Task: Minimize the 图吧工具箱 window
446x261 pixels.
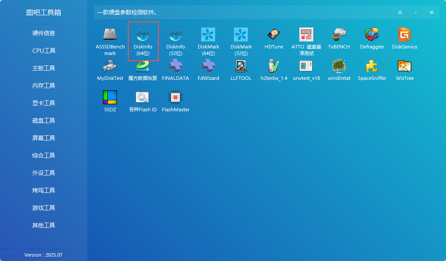Action: point(415,13)
